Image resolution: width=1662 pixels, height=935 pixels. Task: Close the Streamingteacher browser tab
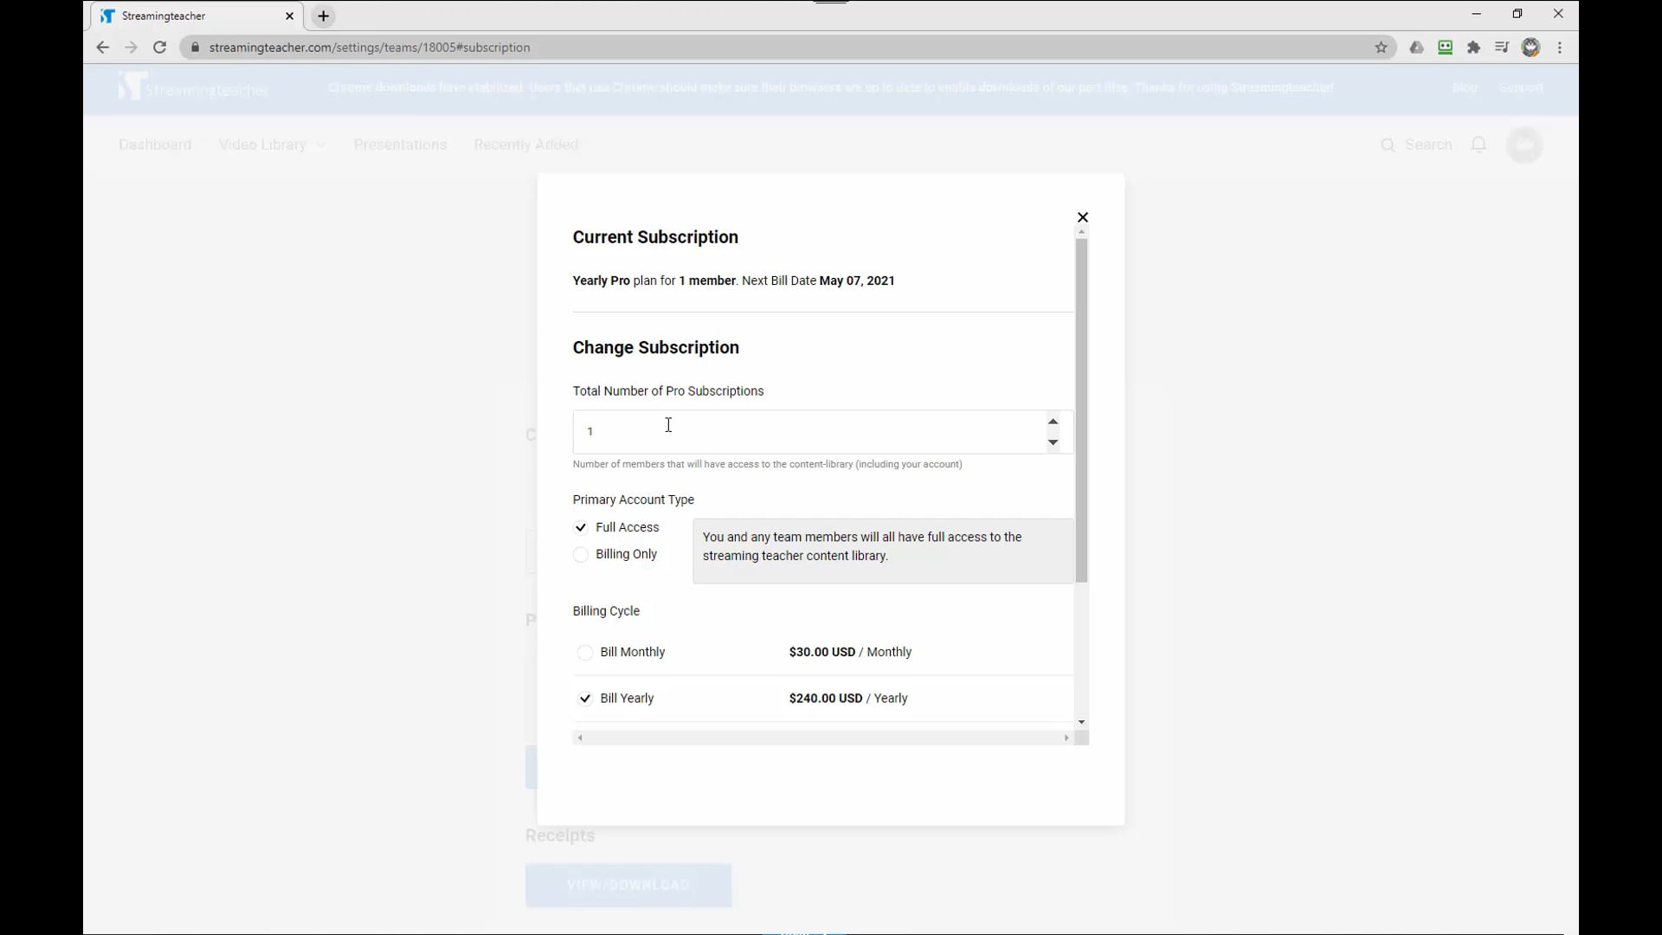289,16
